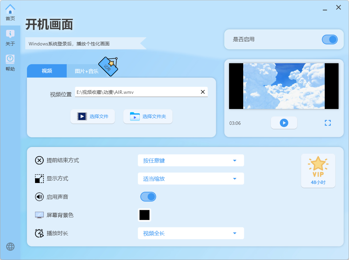
Task: Open the 关于 about section
Action: (x=10, y=38)
